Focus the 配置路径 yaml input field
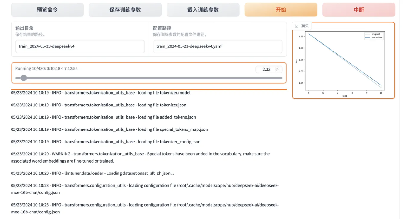This screenshot has height=219, width=410. tap(217, 46)
